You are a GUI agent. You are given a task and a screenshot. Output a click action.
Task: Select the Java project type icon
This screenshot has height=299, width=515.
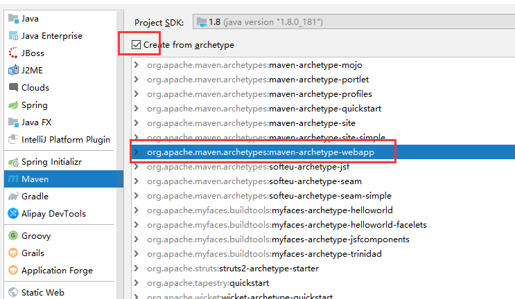coord(13,19)
